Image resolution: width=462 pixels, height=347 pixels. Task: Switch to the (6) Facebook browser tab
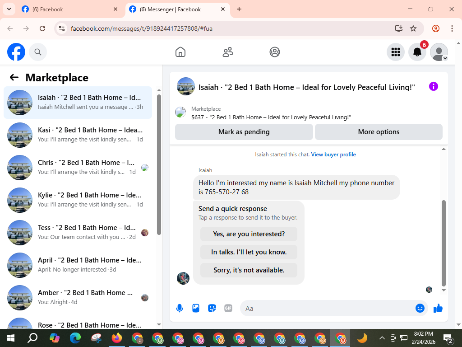[69, 9]
